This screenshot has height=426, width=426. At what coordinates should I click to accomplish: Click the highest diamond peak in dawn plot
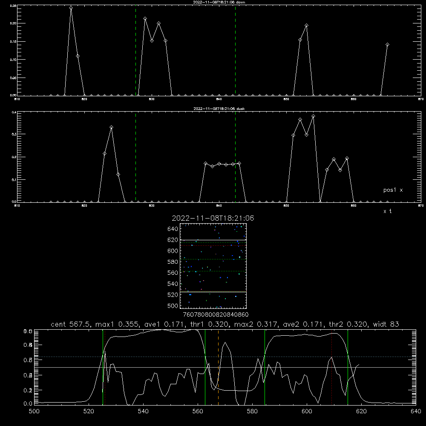click(71, 8)
